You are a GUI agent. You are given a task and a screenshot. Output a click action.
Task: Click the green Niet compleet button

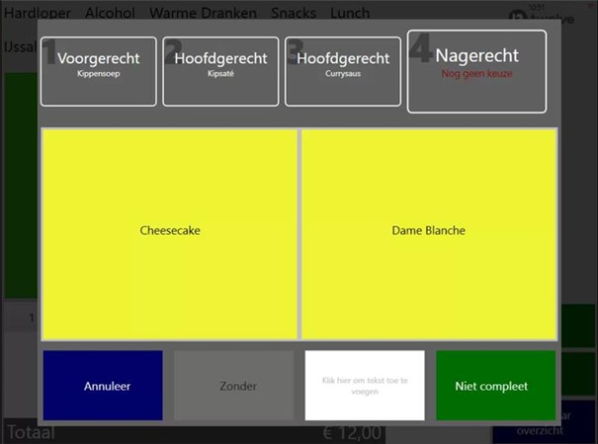(x=495, y=386)
